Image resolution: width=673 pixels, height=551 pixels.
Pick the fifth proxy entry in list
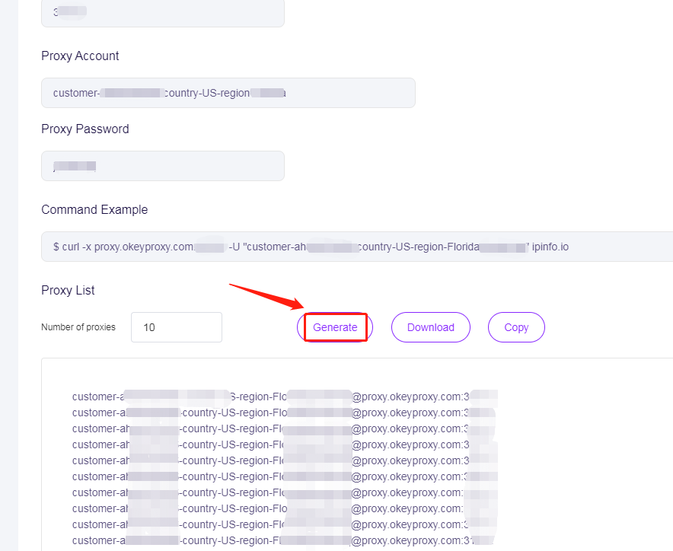(285, 460)
